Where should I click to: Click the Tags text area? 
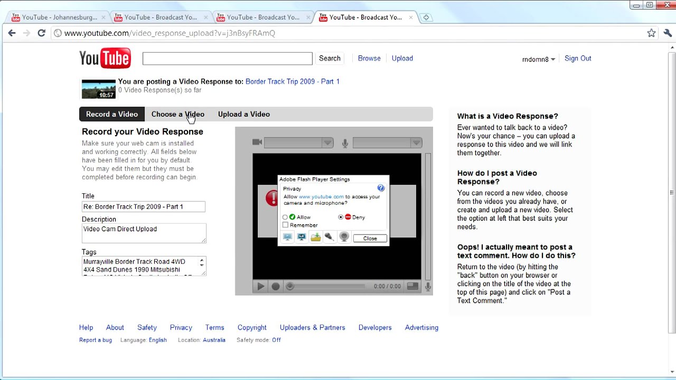point(144,266)
